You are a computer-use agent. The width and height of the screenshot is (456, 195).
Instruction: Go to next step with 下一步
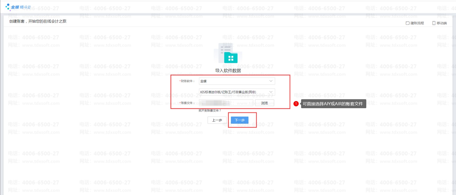pos(240,120)
